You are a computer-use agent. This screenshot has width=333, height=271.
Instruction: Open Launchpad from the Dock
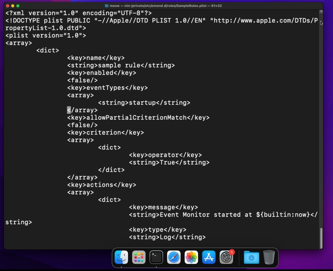tap(139, 257)
